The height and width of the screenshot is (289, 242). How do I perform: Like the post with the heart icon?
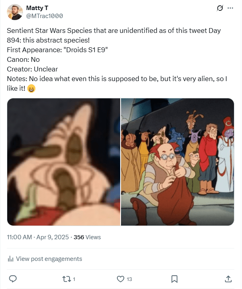[x=120, y=279]
